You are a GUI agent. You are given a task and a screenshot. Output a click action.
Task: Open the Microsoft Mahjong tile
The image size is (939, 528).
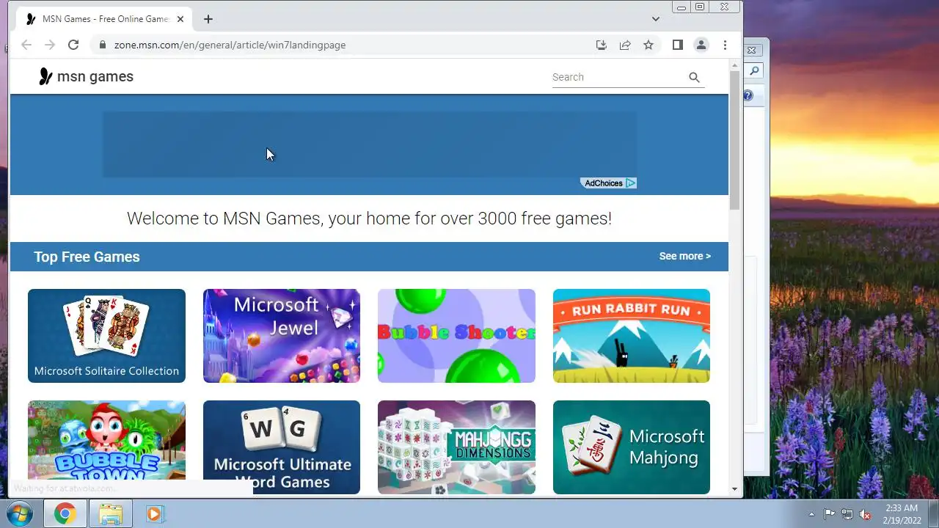632,447
